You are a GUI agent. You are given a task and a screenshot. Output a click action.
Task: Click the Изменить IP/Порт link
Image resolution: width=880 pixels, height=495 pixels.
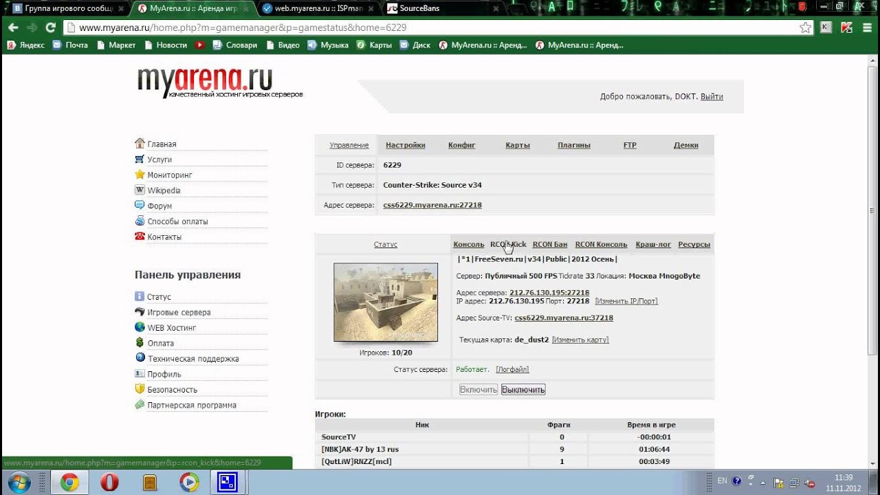pos(626,301)
